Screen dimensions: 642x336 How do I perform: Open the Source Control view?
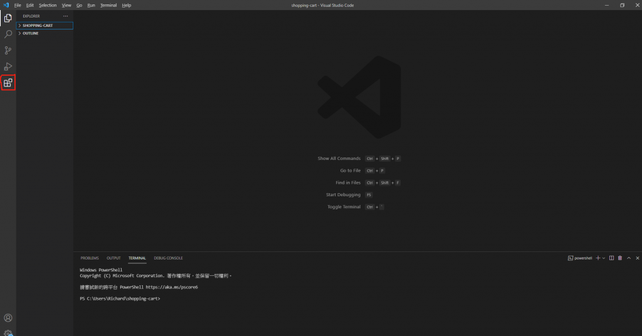tap(8, 50)
